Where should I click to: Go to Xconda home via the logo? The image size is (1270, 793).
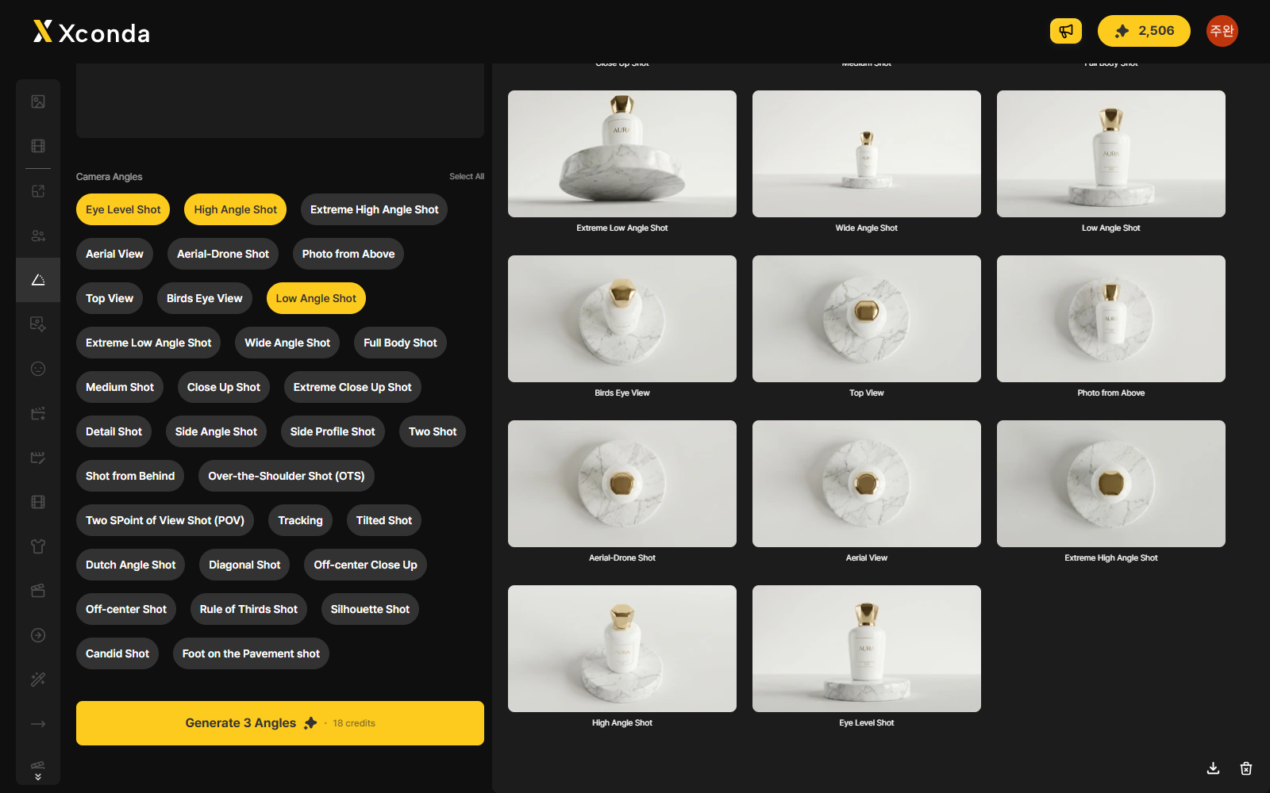click(92, 32)
